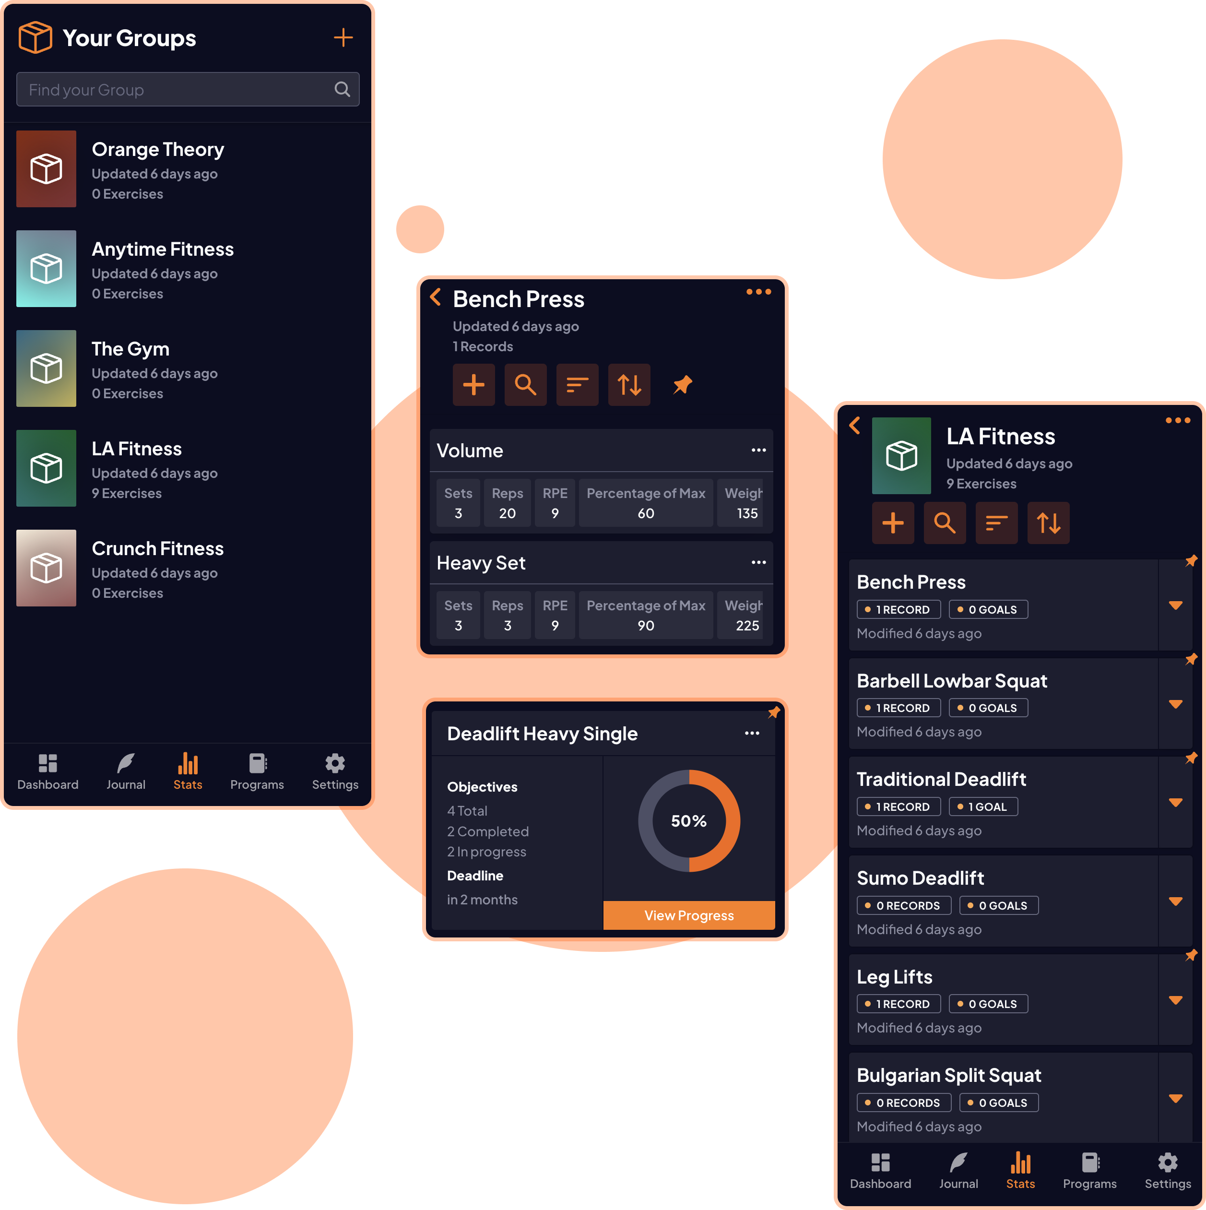
Task: Click the pin icon in Bench Press panel
Action: [x=683, y=386]
